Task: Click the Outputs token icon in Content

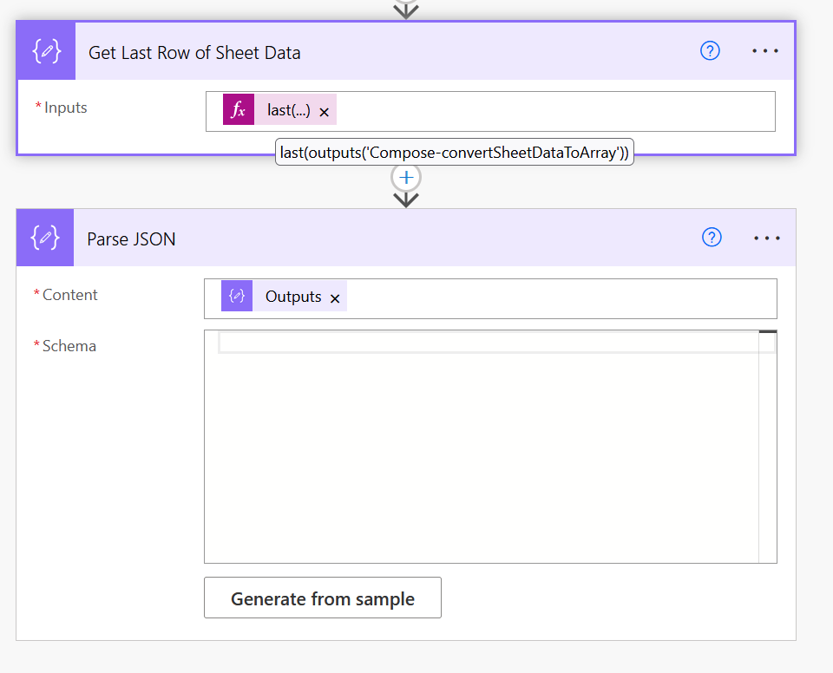Action: [237, 297]
